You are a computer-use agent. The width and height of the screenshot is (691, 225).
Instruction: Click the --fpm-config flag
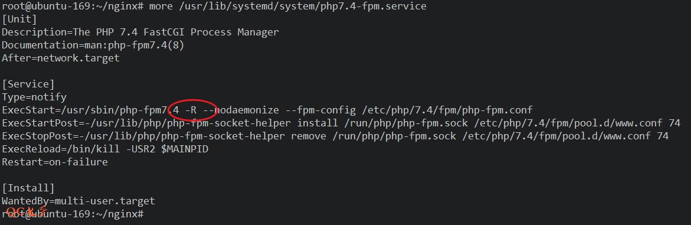(320, 110)
